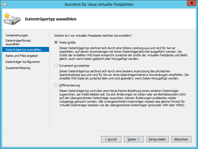The height and width of the screenshot is (149, 198).
Task: Click Weiter to continue
Action: (134, 139)
